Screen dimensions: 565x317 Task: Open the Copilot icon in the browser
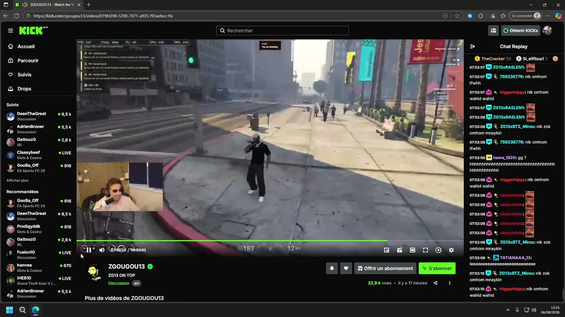pyautogui.click(x=558, y=16)
